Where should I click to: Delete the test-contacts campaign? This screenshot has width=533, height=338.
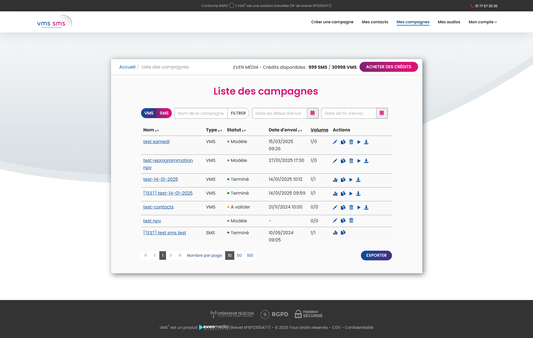click(351, 207)
